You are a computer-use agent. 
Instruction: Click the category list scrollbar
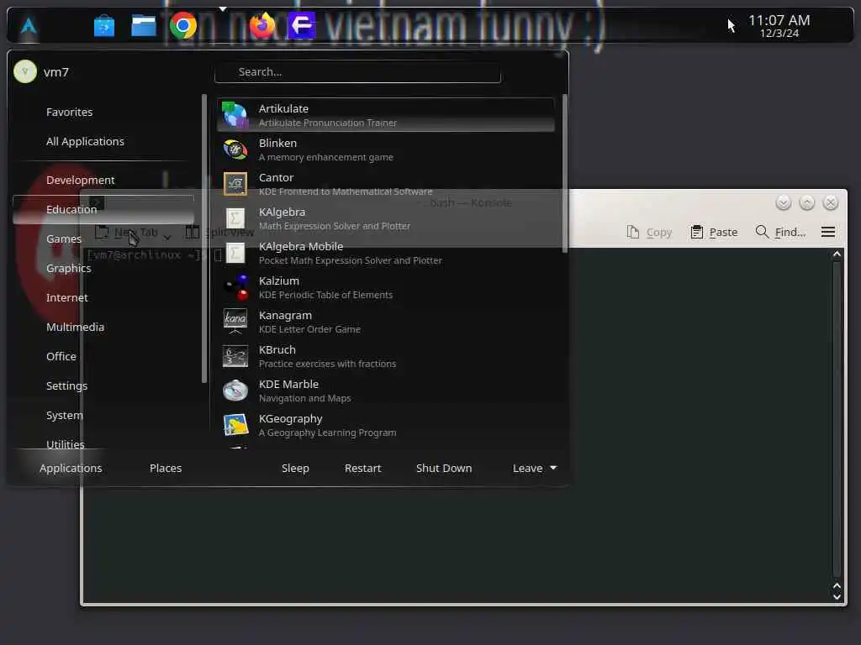tap(204, 239)
